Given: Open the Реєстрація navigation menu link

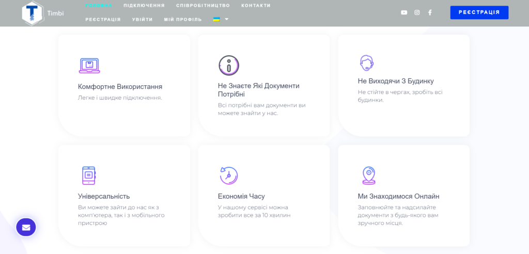Looking at the screenshot, I should click(103, 20).
